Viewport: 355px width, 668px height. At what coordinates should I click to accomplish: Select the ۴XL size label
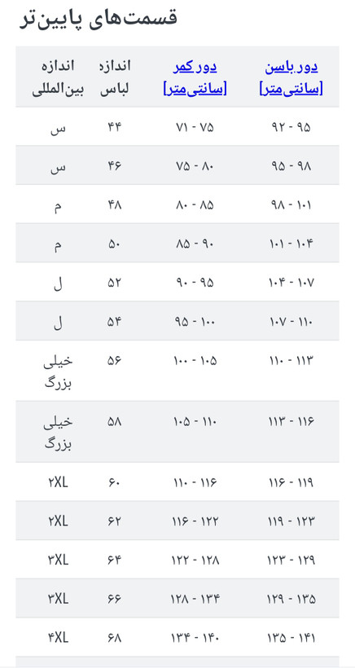coord(58,638)
